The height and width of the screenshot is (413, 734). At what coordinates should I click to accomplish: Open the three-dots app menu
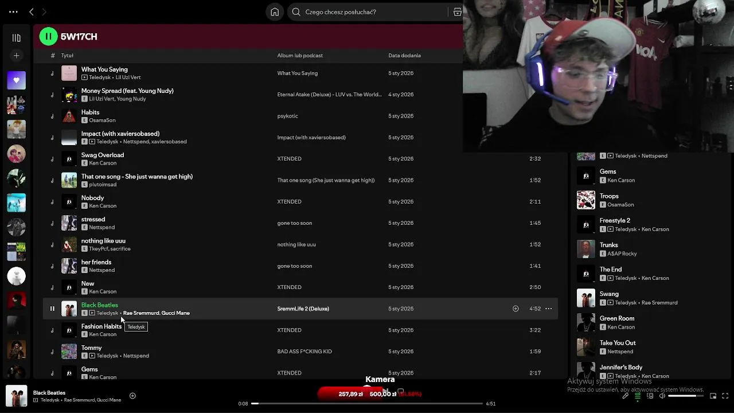tap(13, 11)
